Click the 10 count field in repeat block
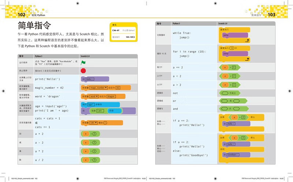 point(232,48)
